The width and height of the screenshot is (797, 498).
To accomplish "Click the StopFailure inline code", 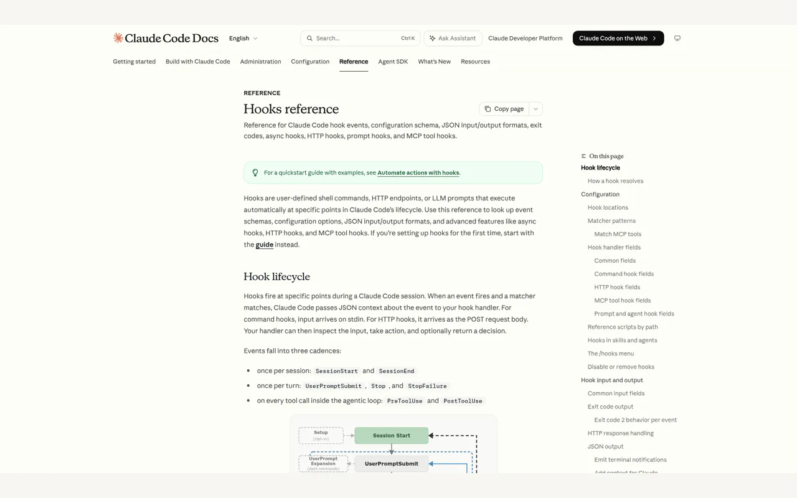I will [427, 386].
